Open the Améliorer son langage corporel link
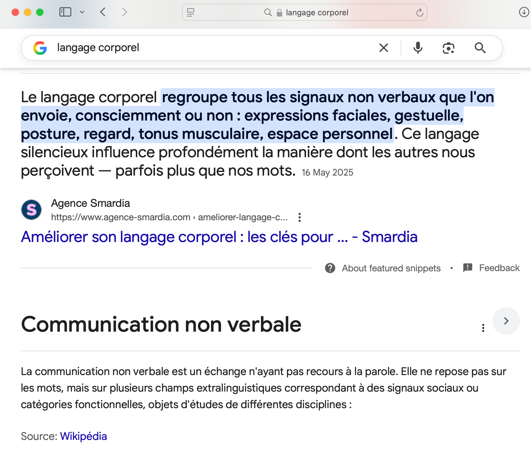This screenshot has width=531, height=454. click(x=219, y=237)
